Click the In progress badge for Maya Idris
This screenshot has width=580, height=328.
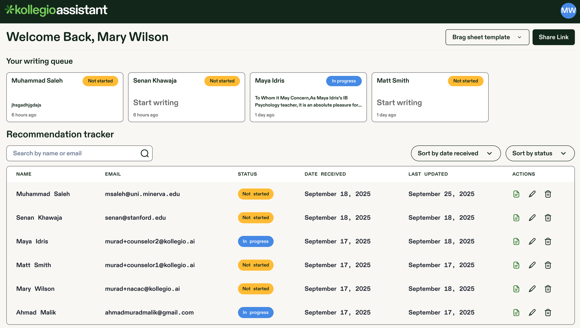point(255,241)
